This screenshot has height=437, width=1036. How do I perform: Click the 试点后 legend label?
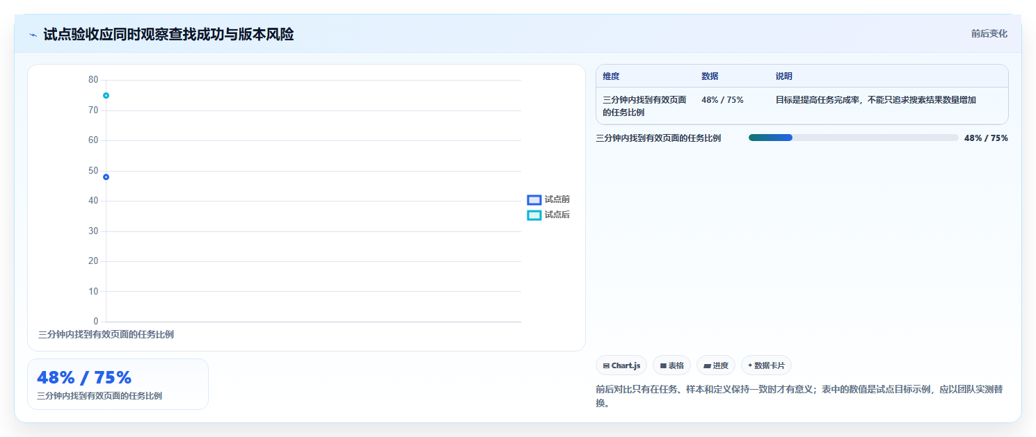click(x=557, y=215)
